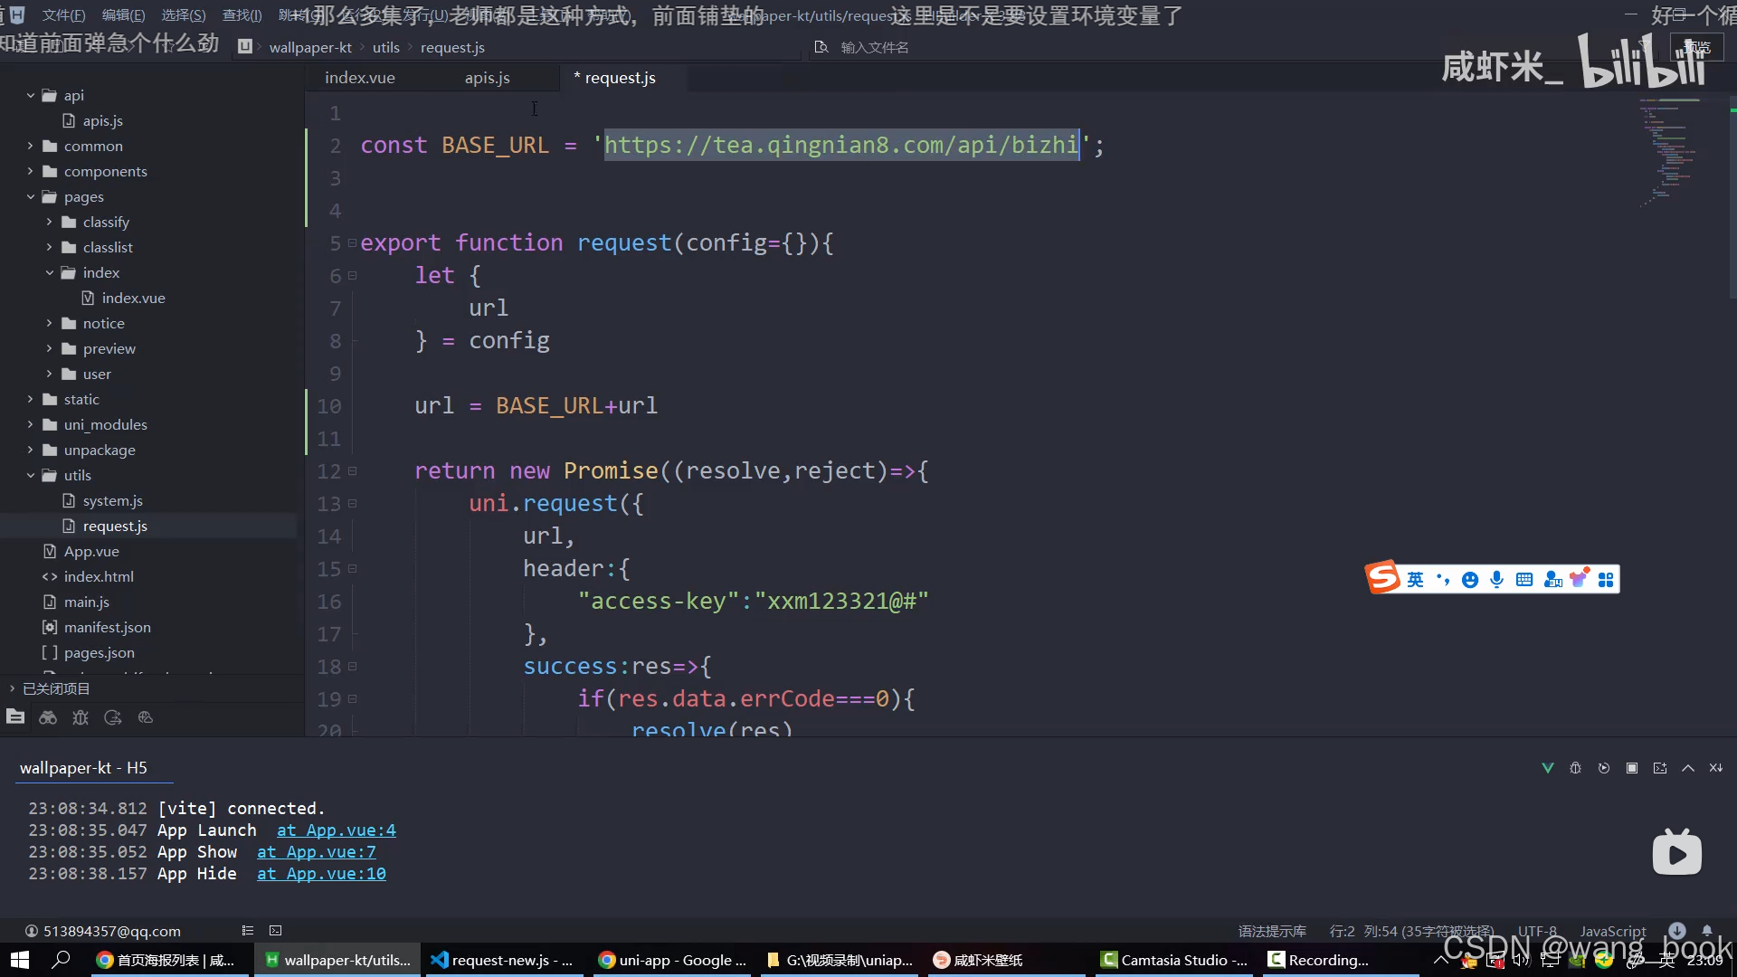1737x977 pixels.
Task: Switch to the index.vue editor tab
Action: click(x=359, y=78)
